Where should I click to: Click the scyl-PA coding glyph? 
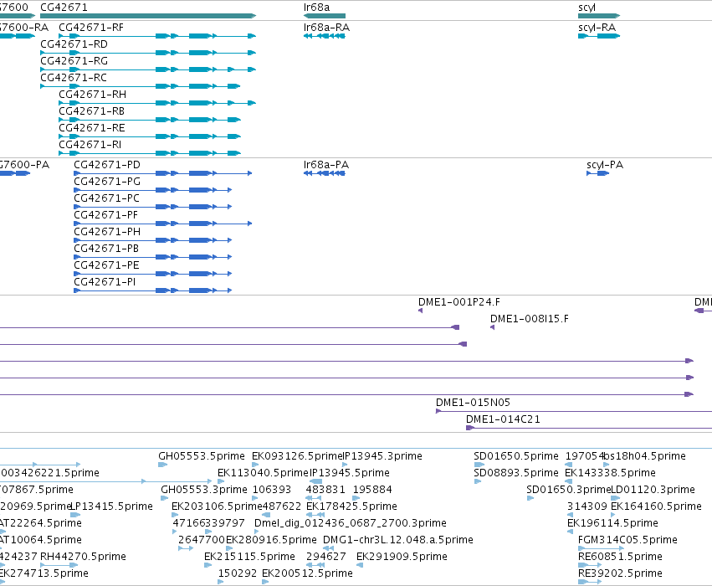597,173
